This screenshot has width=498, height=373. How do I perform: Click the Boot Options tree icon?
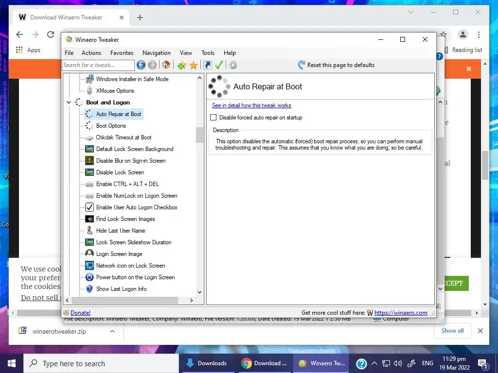point(89,126)
